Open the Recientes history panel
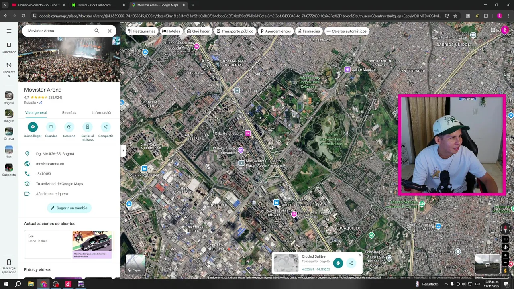The image size is (514, 289). (9, 70)
